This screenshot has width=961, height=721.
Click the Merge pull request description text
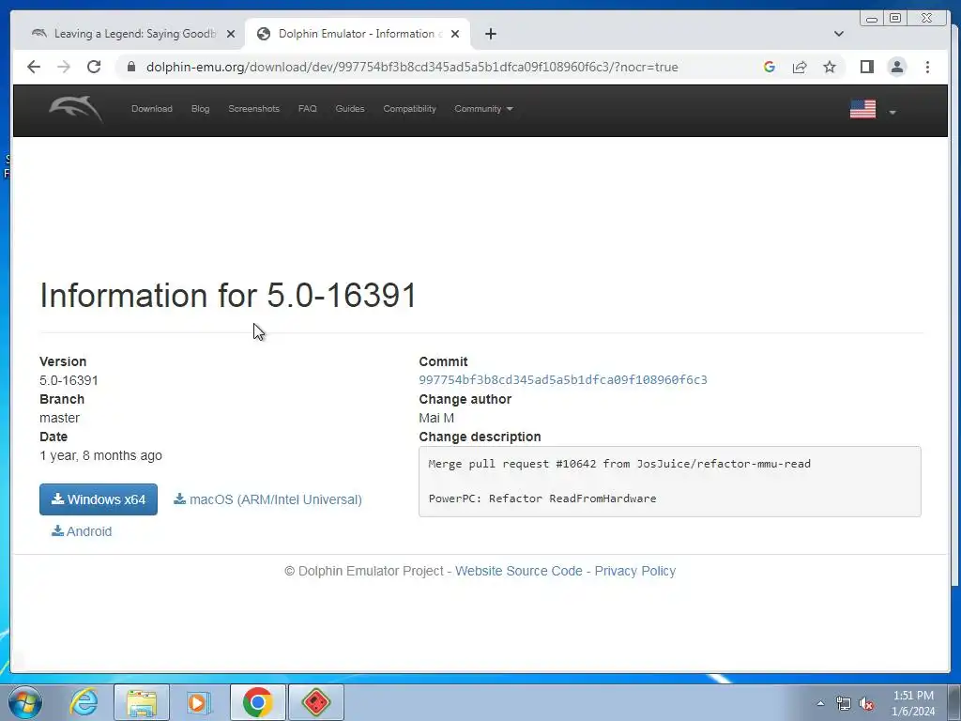[x=619, y=464]
